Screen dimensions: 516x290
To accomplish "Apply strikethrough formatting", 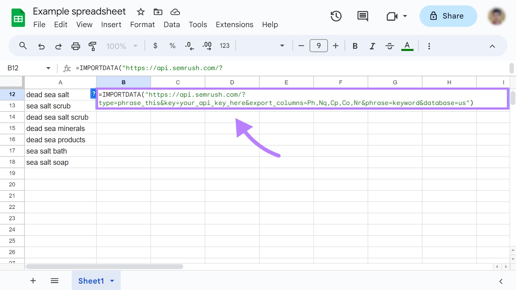I will click(x=390, y=46).
